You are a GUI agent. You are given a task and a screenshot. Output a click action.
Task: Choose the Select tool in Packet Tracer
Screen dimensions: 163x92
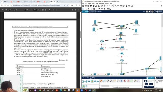(83, 9)
